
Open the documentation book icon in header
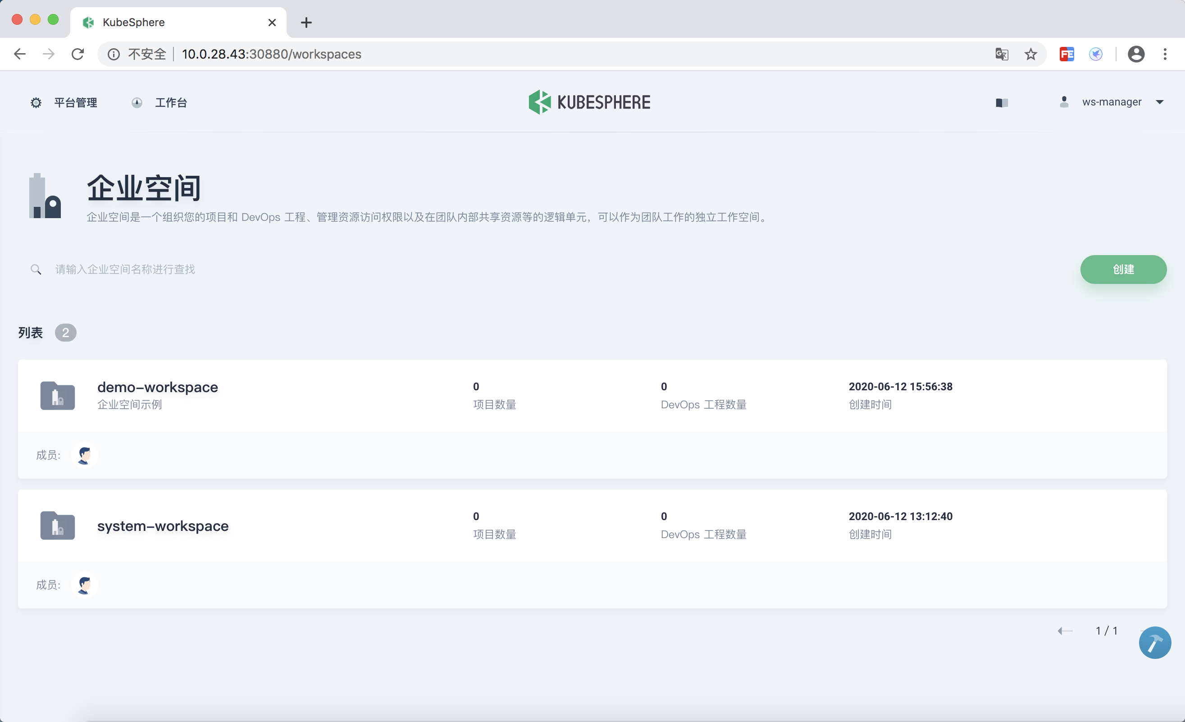(1002, 102)
